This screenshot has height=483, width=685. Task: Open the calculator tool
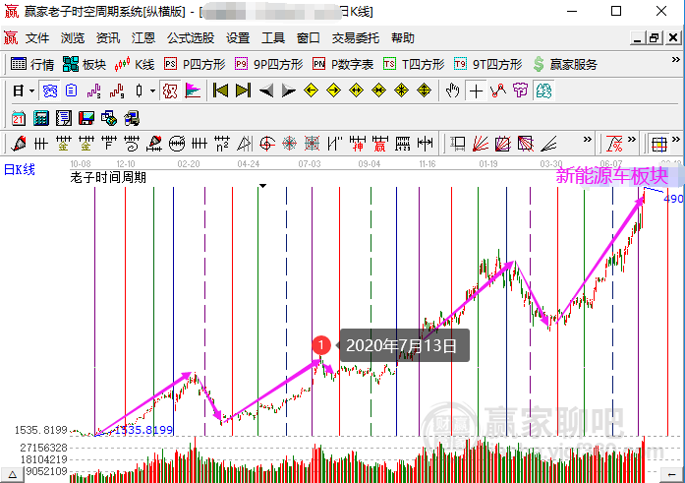(x=41, y=118)
